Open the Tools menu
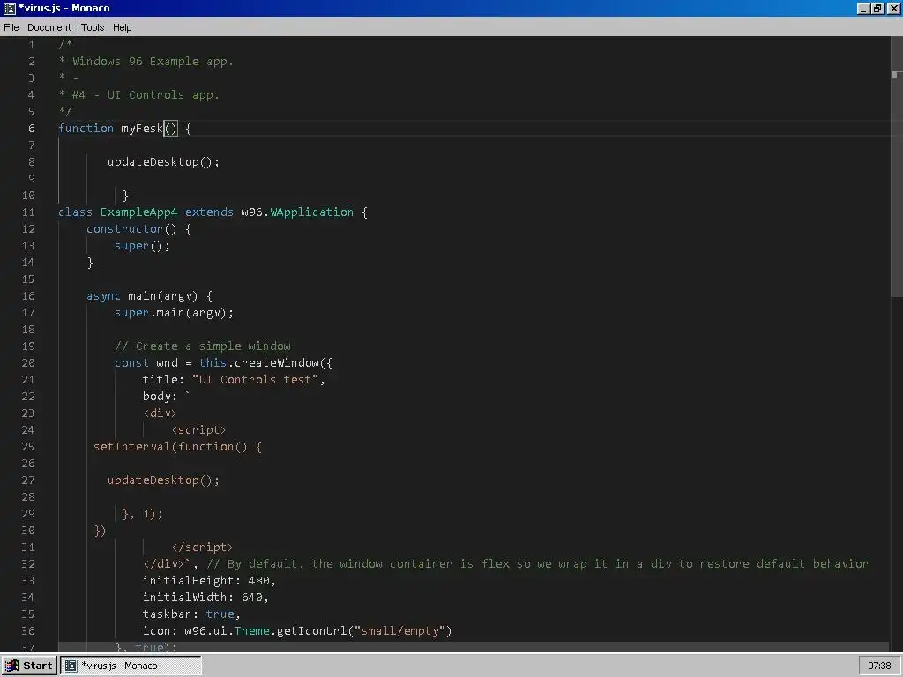Screen dimensions: 903x677 click(x=92, y=27)
